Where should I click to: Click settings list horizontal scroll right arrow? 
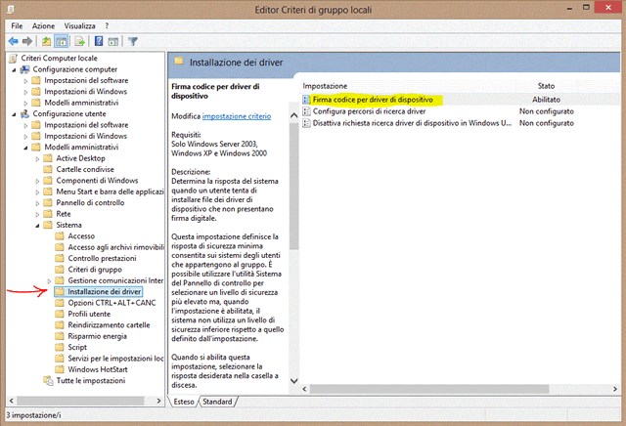615,389
